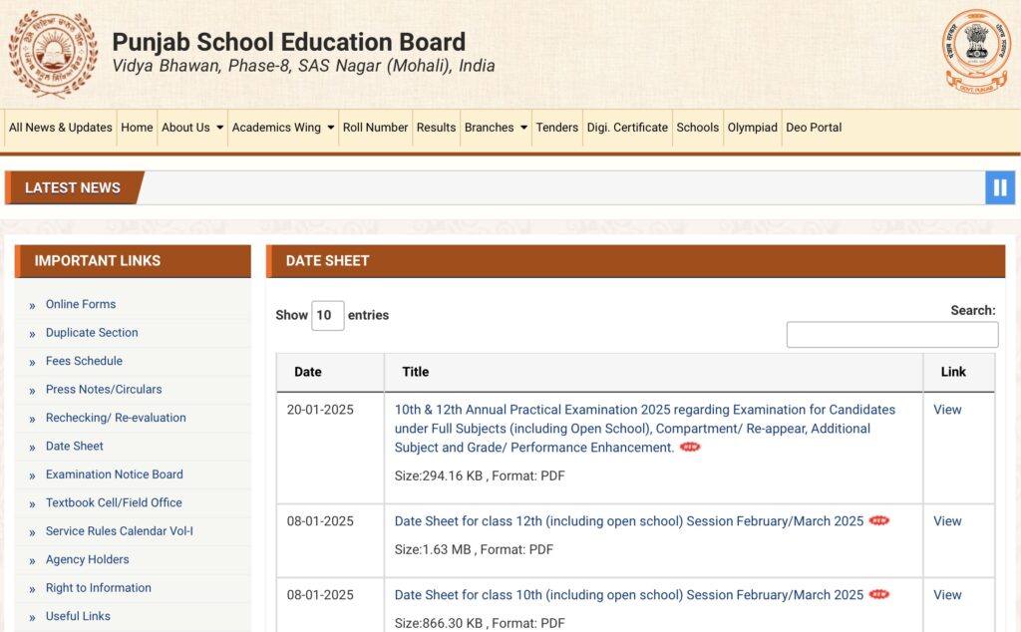The height and width of the screenshot is (632, 1021).
Task: Open the Results menu item
Action: pyautogui.click(x=437, y=128)
